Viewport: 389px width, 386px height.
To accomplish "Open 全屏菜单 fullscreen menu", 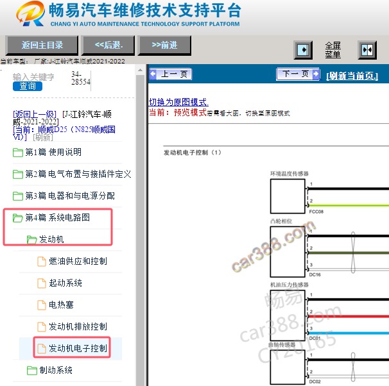I will coord(333,50).
